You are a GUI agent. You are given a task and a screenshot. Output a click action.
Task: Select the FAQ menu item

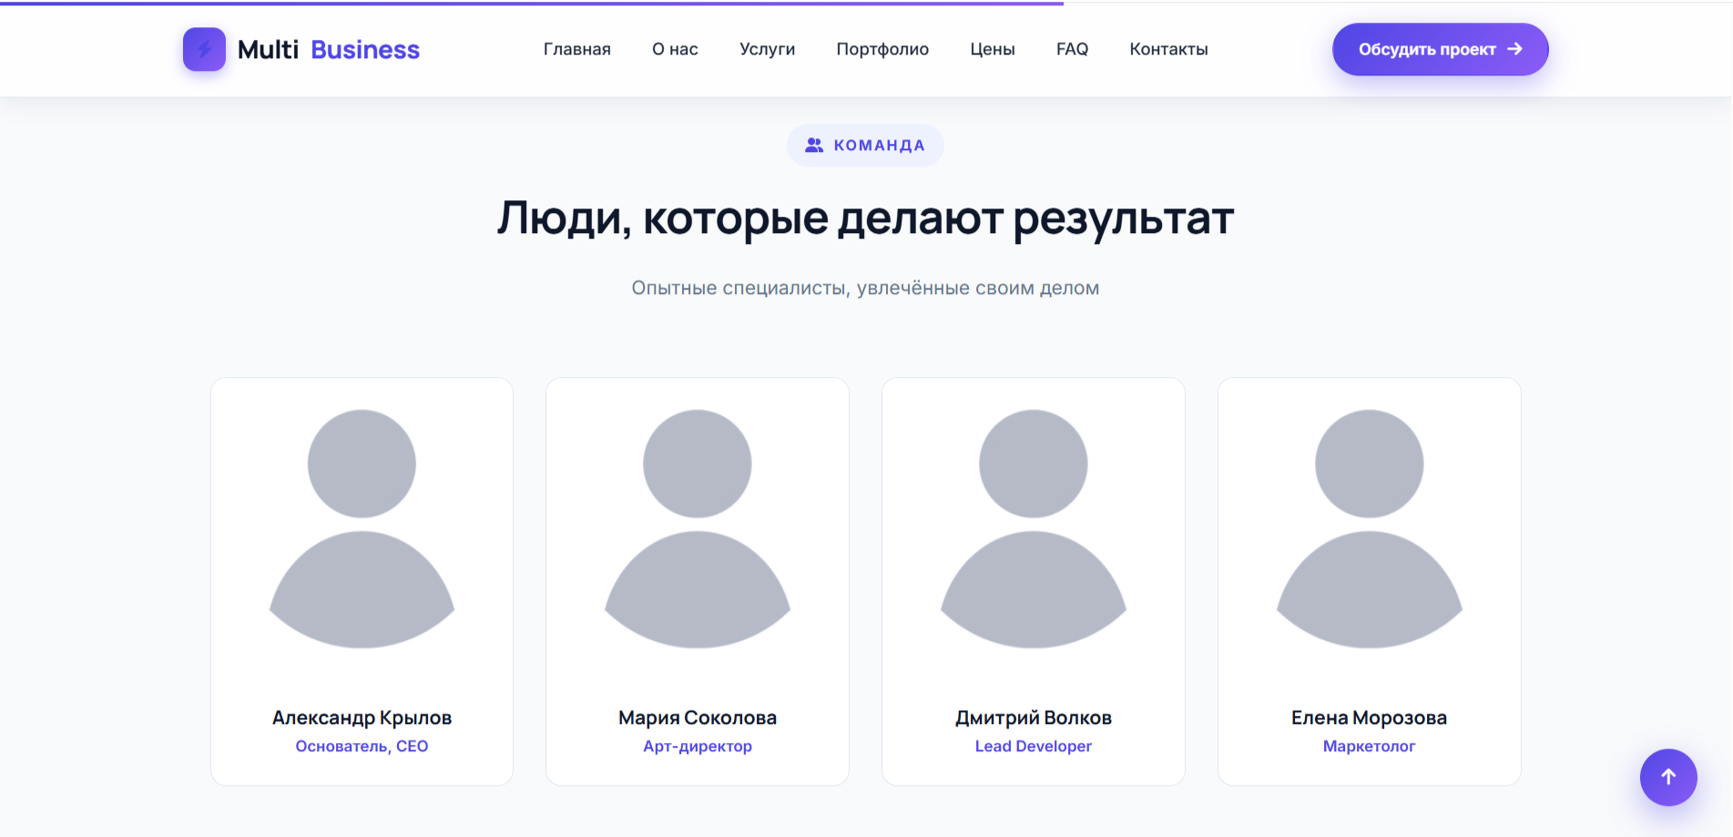tap(1072, 49)
